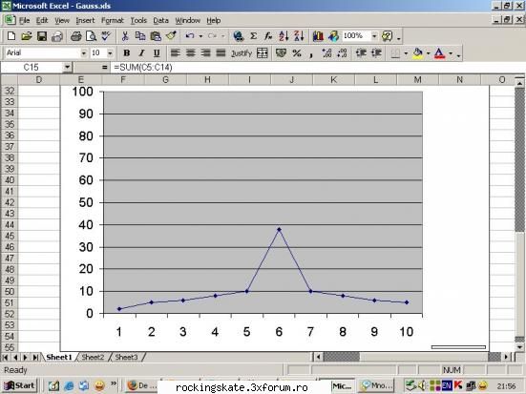
Task: Open the Format menu
Action: pos(113,21)
